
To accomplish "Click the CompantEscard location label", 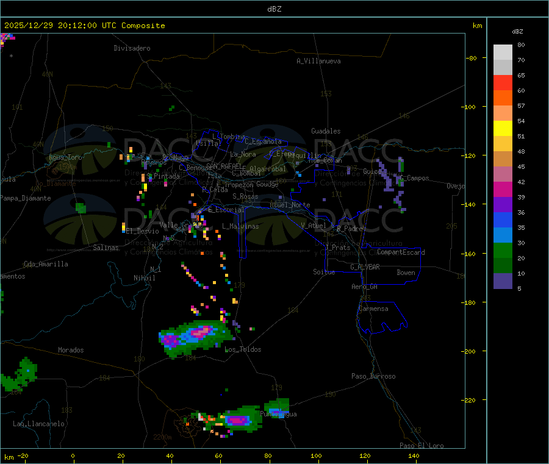I will tap(401, 252).
